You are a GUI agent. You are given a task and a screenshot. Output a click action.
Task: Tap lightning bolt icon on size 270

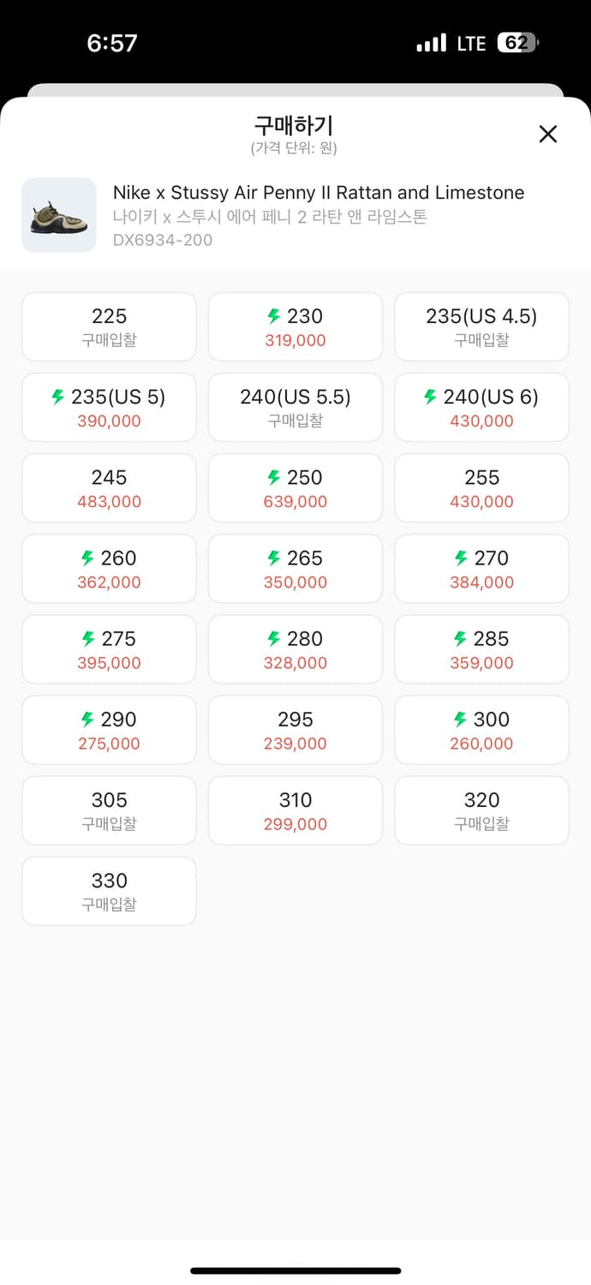coord(461,558)
